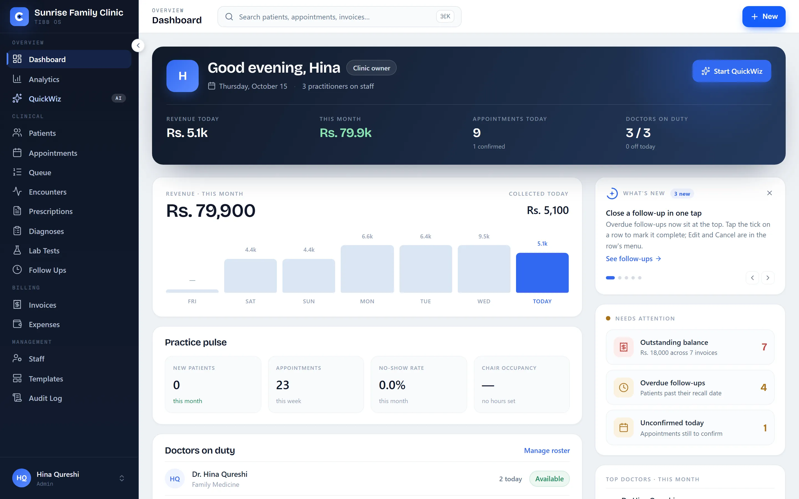Open the Appointments section
Viewport: 799px width, 499px height.
[x=69, y=153]
